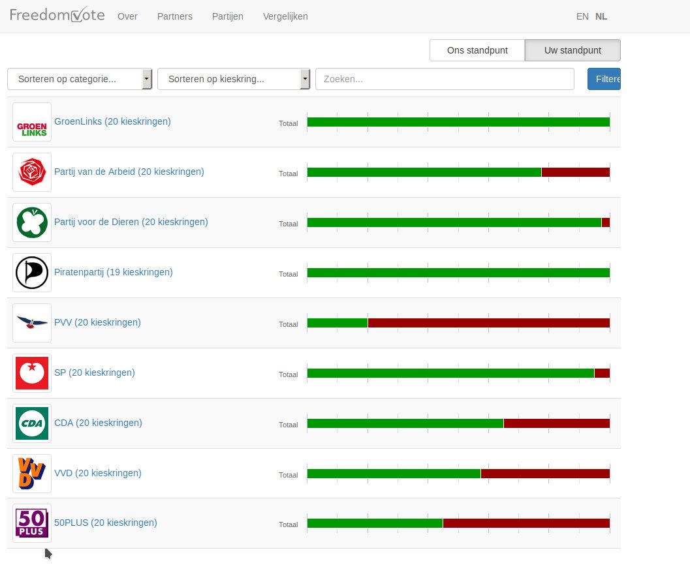Focus the Zoeken search field

pyautogui.click(x=445, y=79)
